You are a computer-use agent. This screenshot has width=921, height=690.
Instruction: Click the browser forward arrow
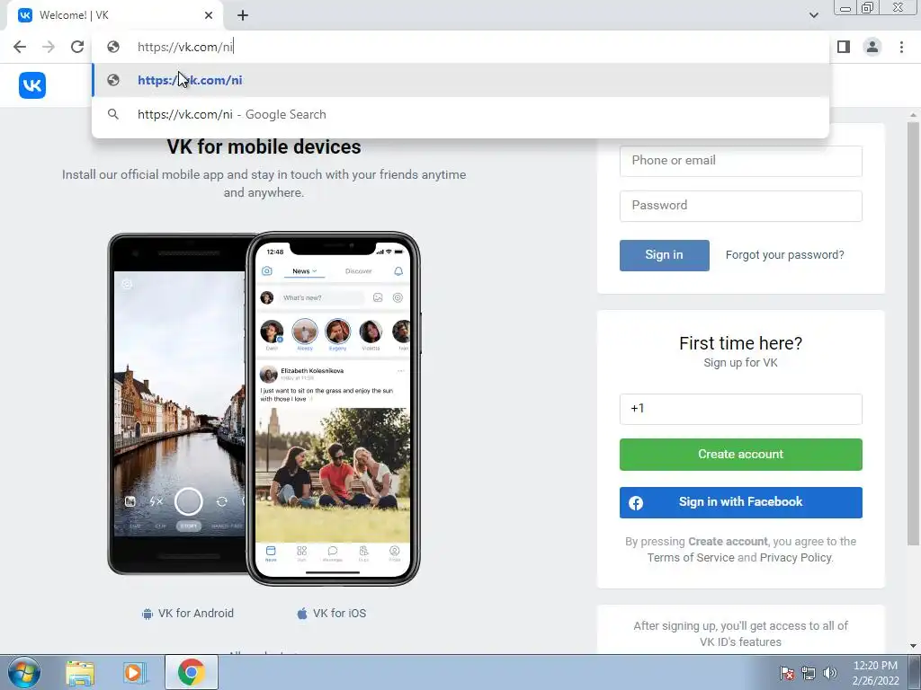pos(49,47)
